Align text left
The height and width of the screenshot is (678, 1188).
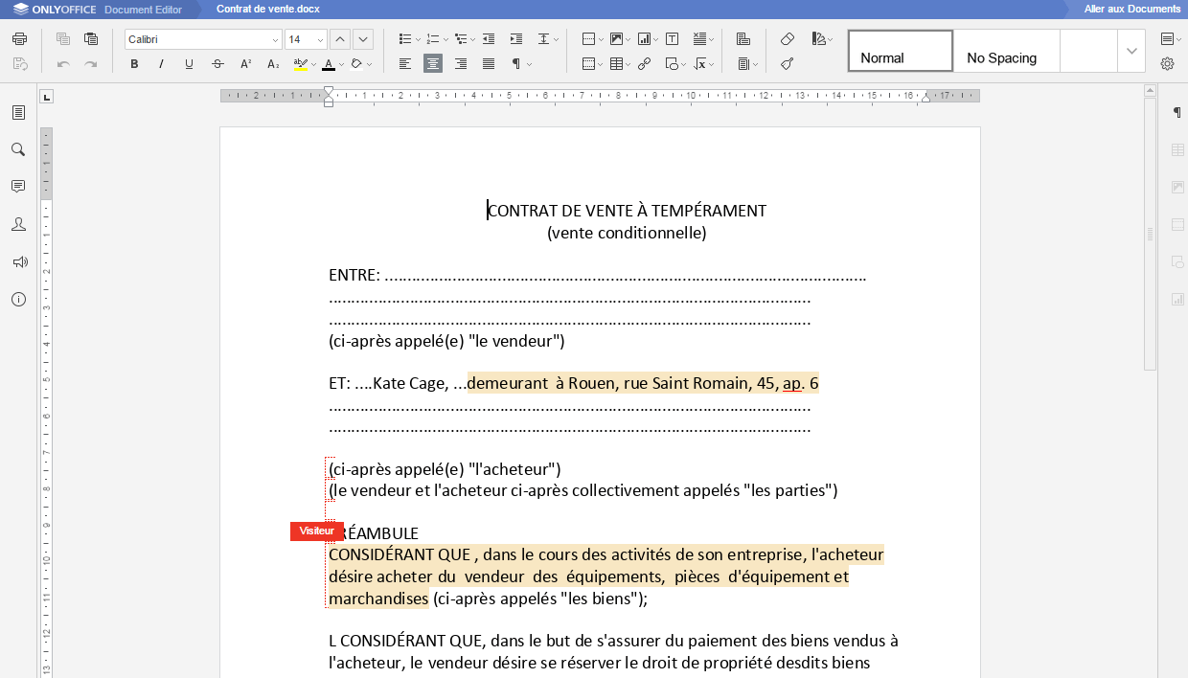click(405, 64)
